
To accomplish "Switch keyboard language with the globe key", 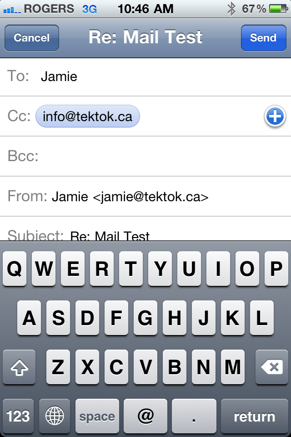I will (55, 416).
